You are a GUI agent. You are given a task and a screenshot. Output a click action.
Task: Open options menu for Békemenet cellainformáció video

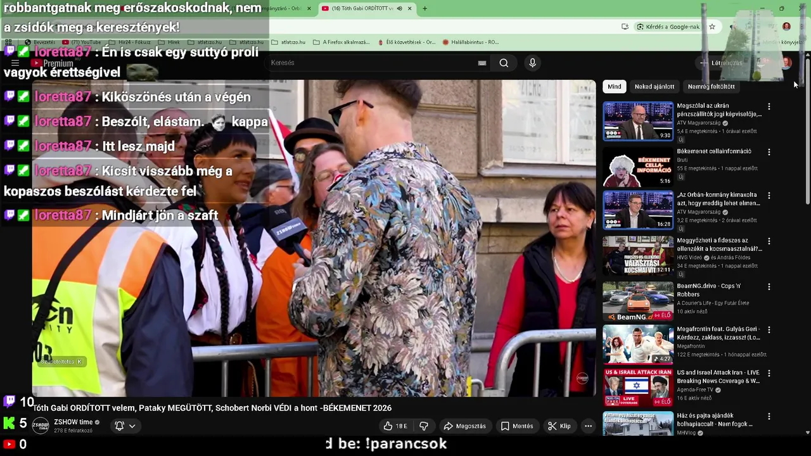pyautogui.click(x=769, y=152)
